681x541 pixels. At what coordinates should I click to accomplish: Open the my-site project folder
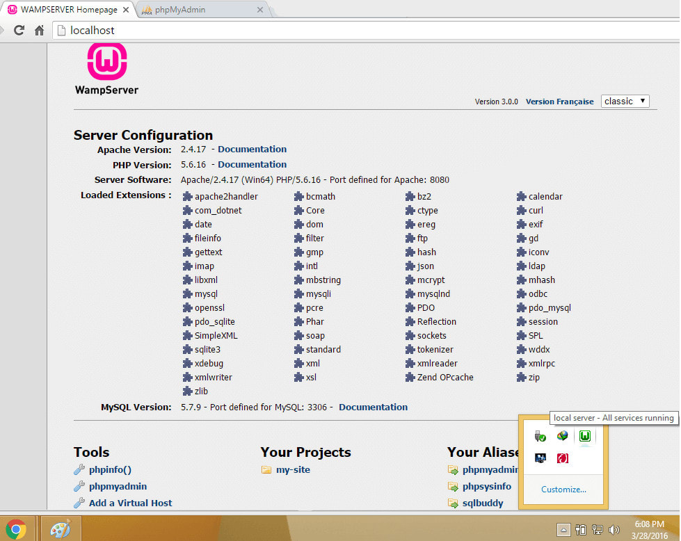click(293, 469)
